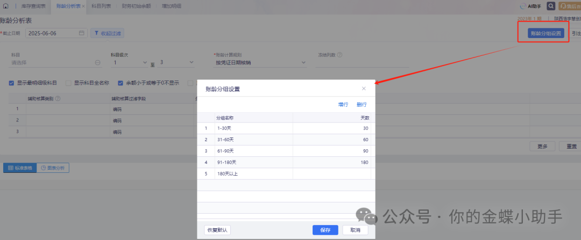Click the 科目 selector ellipsis icon
581x240 pixels.
pyautogui.click(x=97, y=63)
